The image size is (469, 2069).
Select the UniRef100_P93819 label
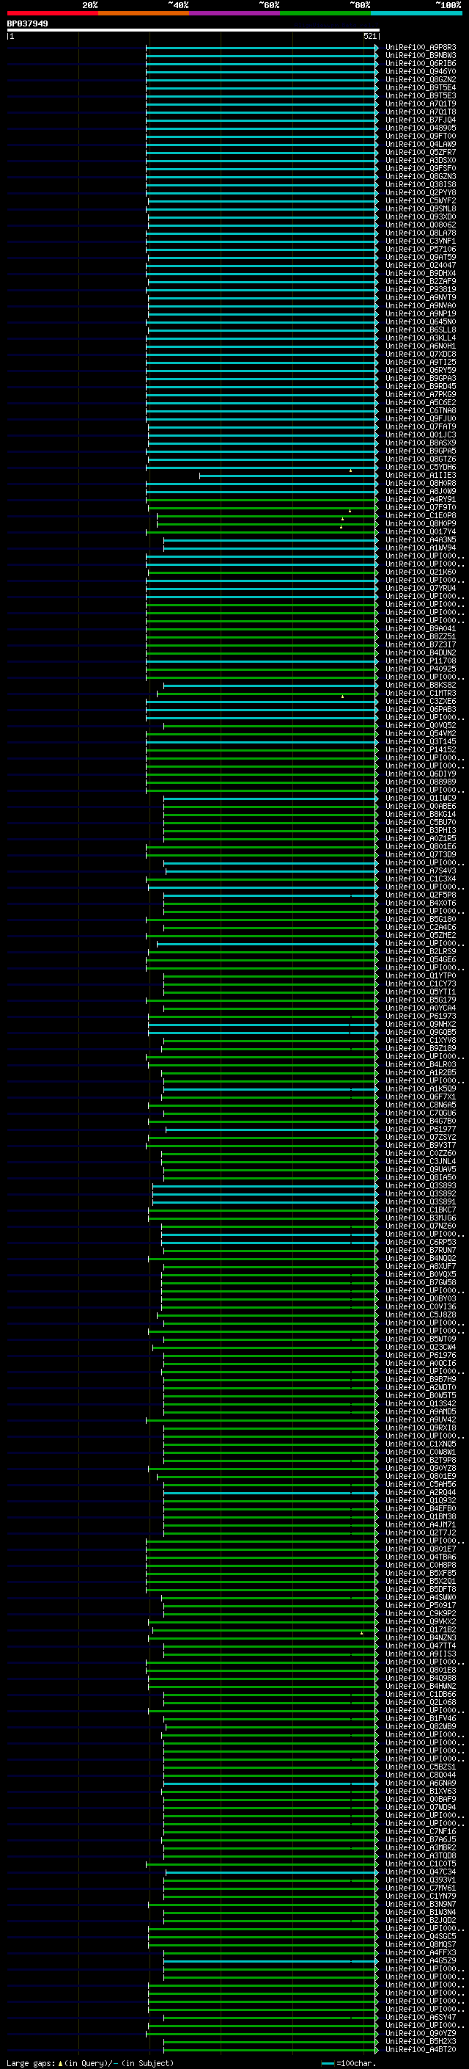coord(421,289)
